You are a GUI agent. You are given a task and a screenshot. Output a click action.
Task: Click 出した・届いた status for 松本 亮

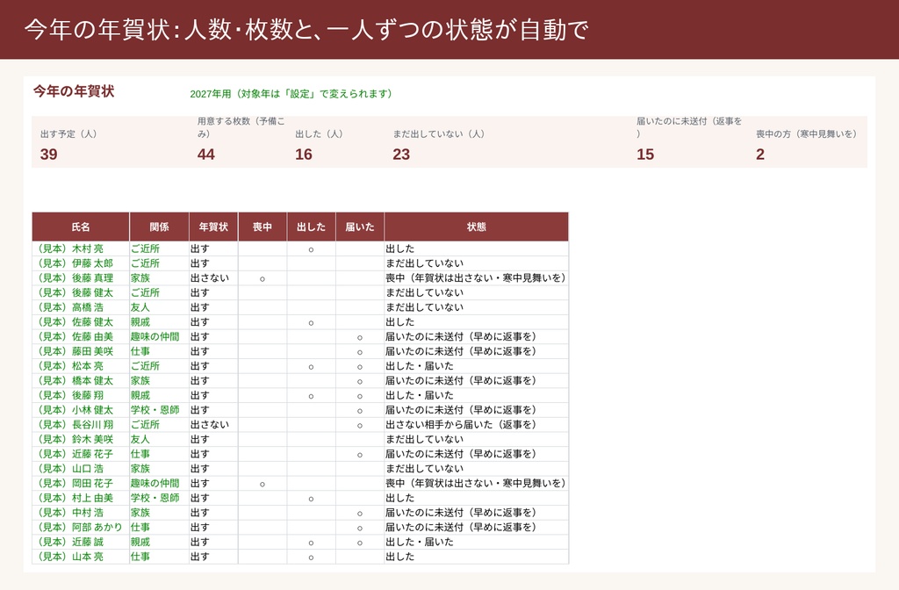[419, 366]
